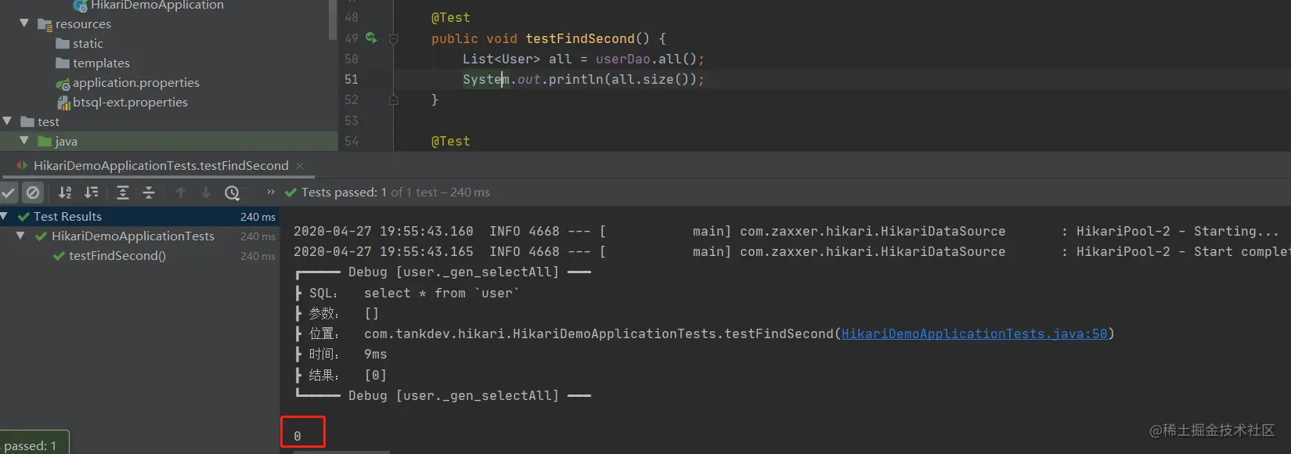Click line number 51 in gutter
1291x454 pixels.
click(x=352, y=79)
